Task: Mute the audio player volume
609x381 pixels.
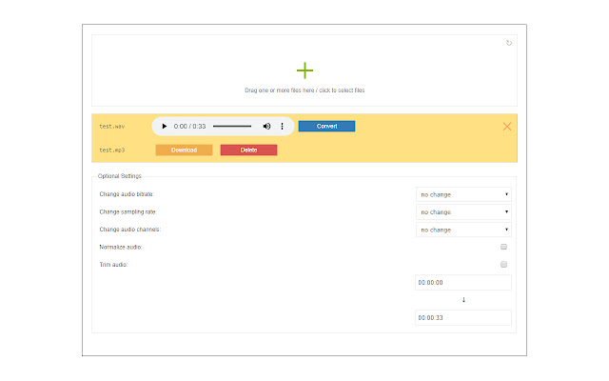Action: pyautogui.click(x=266, y=127)
